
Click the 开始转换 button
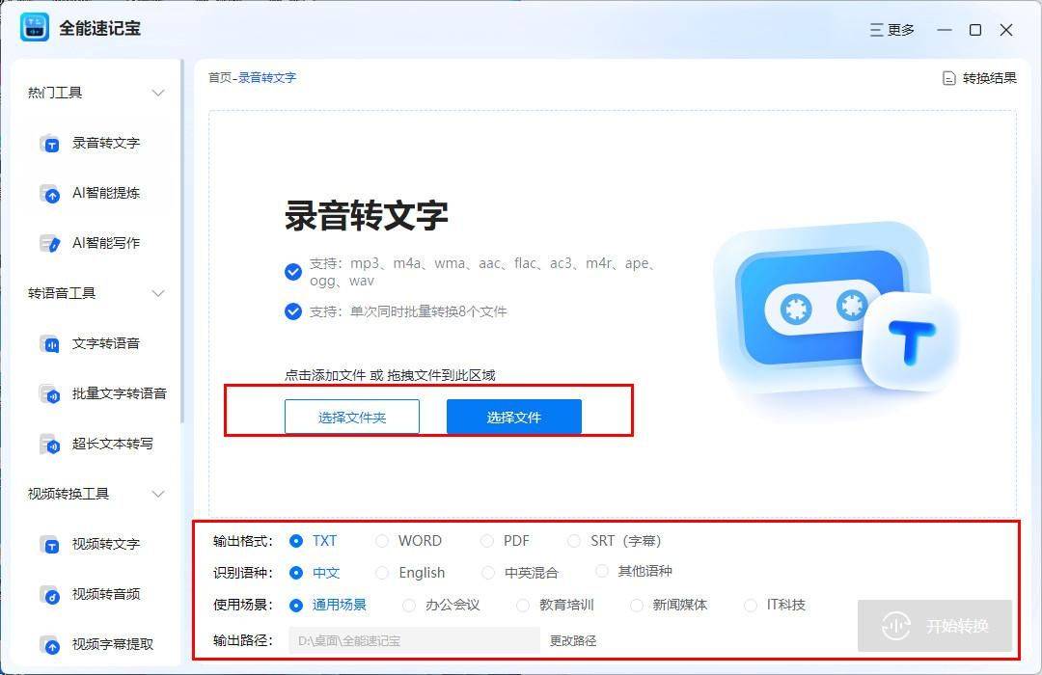pyautogui.click(x=933, y=626)
